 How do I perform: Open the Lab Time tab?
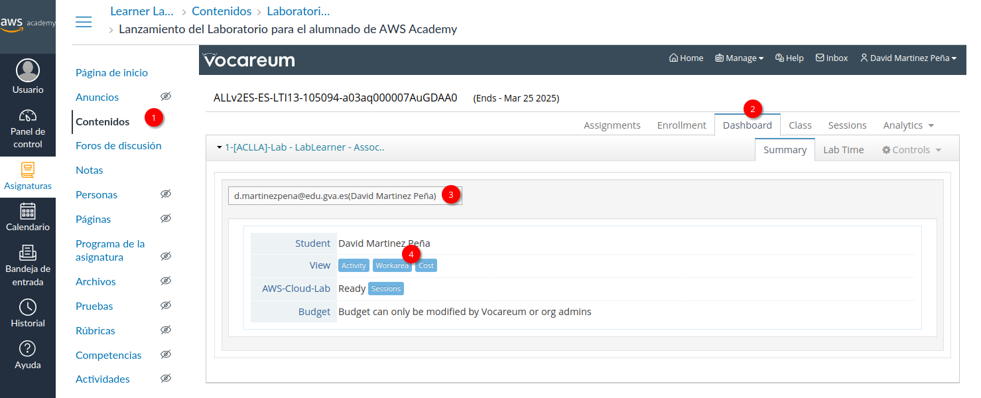click(x=843, y=149)
